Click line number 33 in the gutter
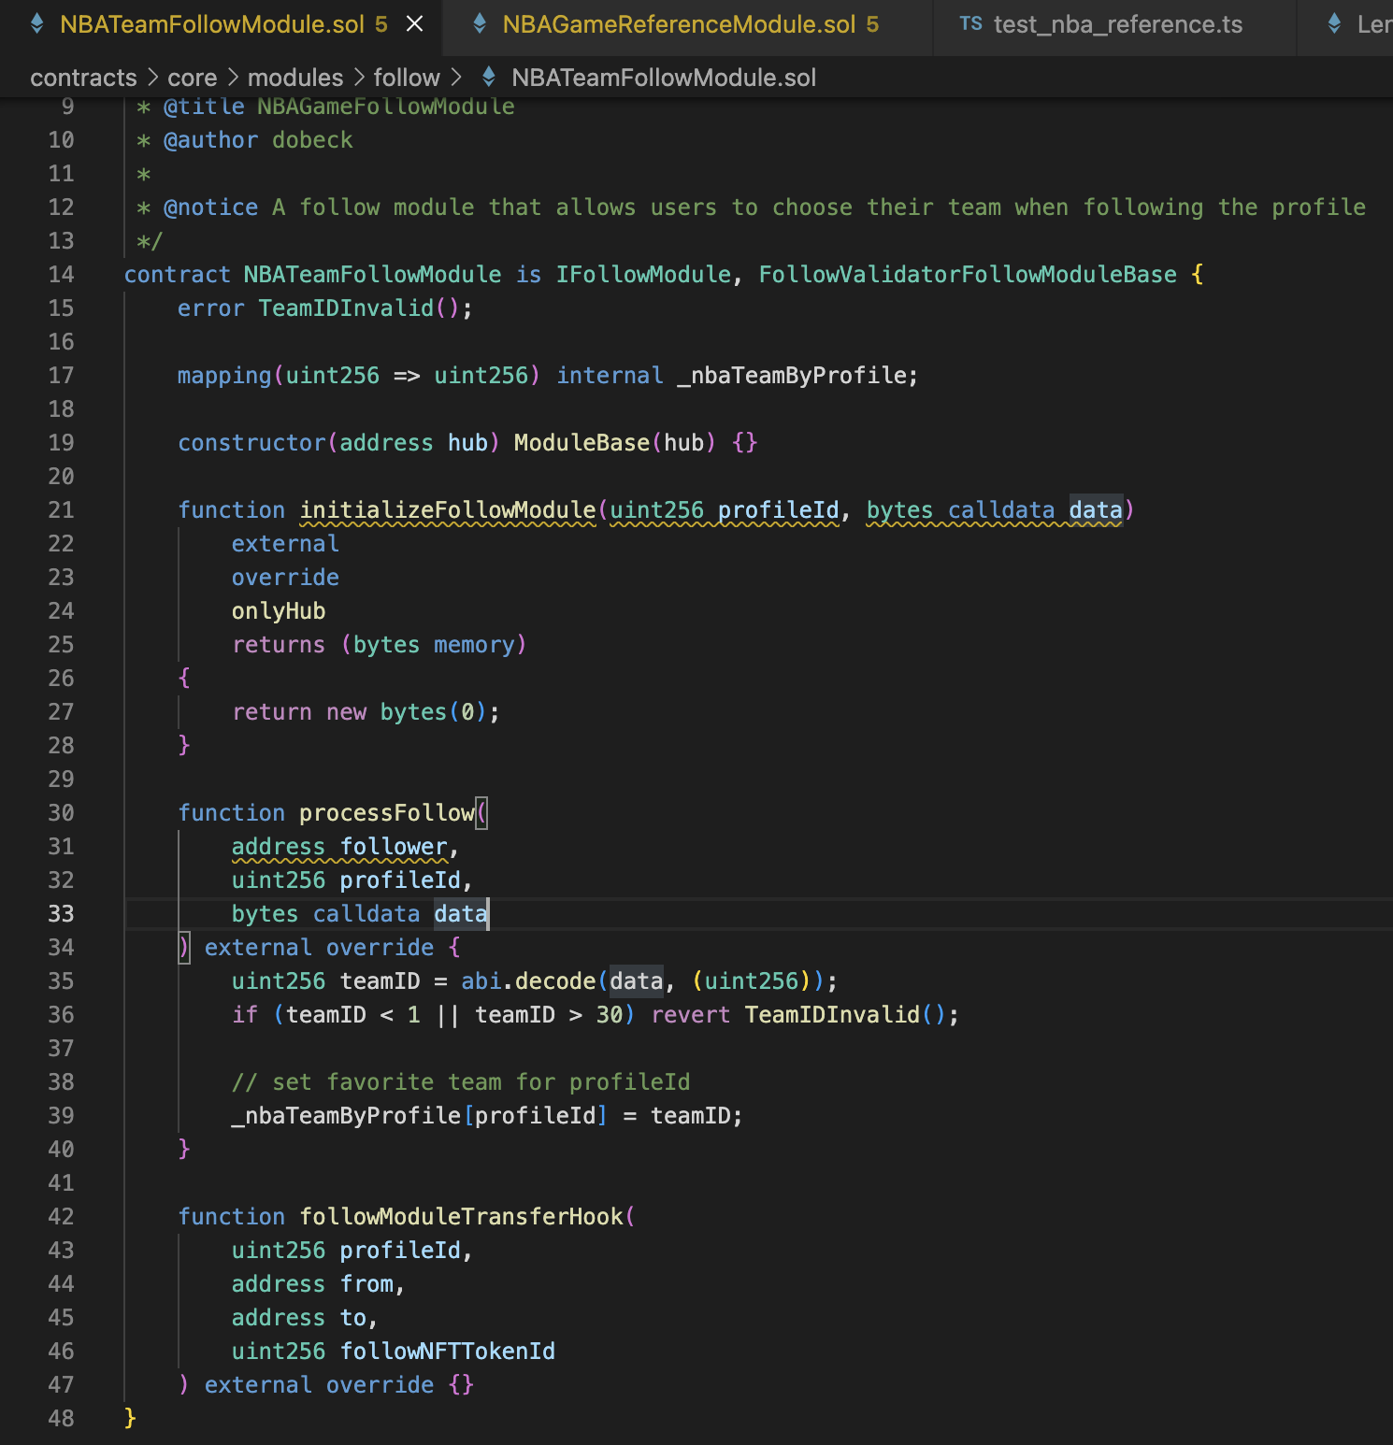Image resolution: width=1393 pixels, height=1445 pixels. click(61, 914)
